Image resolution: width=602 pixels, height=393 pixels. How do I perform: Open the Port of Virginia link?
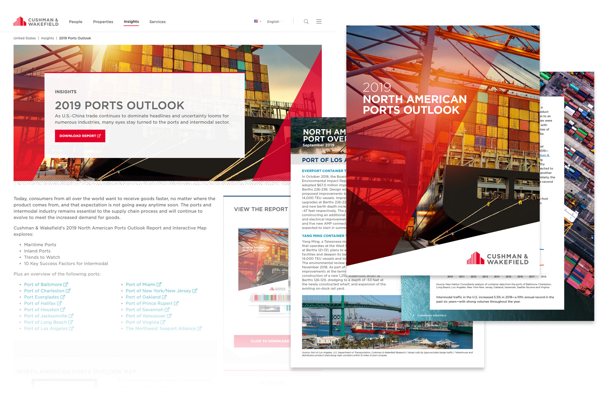coord(142,322)
